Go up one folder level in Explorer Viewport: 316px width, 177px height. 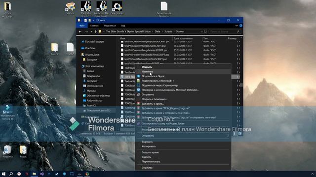95,31
